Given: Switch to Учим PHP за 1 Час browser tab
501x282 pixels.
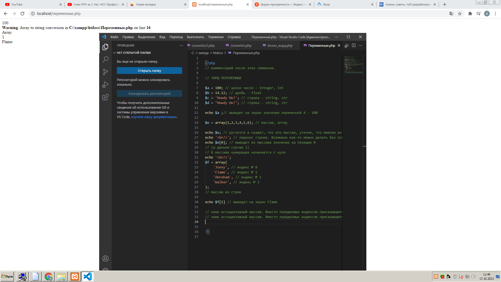Looking at the screenshot, I should point(96,4).
